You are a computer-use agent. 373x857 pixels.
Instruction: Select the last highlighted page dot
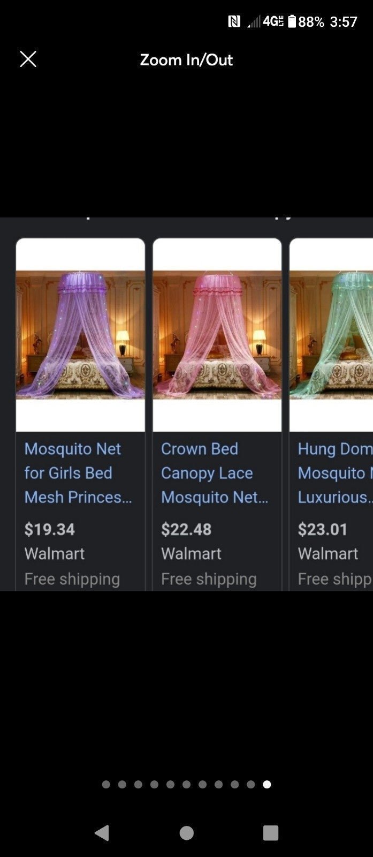pyautogui.click(x=267, y=784)
